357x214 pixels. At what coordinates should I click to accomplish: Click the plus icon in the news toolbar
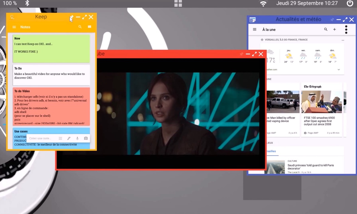click(334, 29)
